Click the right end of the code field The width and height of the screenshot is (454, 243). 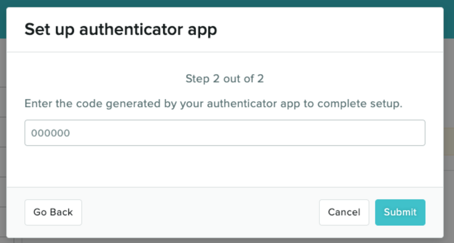tap(411, 133)
